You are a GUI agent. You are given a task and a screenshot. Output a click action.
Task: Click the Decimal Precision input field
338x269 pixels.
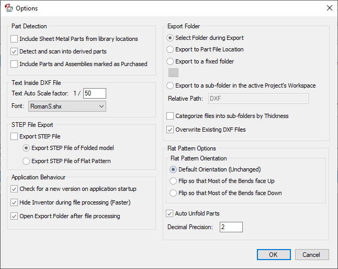pos(231,227)
